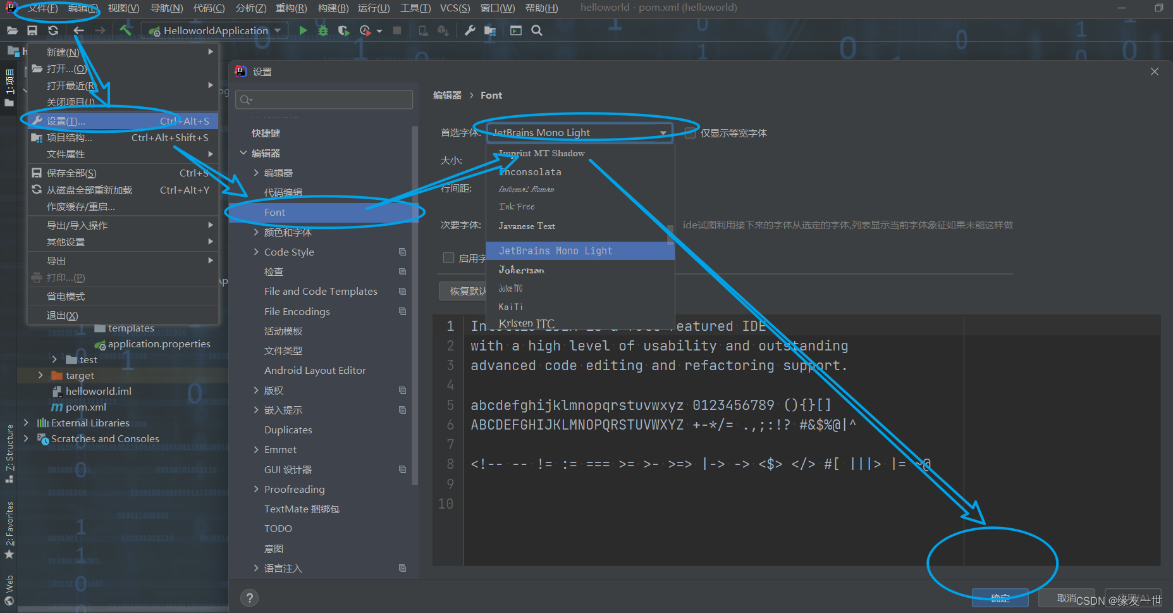
Task: Expand the 颜色和字体 settings node
Action: tap(256, 232)
